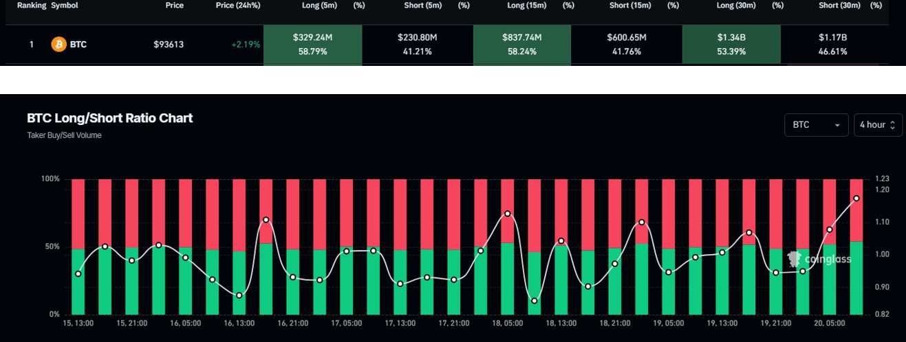This screenshot has height=342, width=906.
Task: Sort by the Price (24h%) column header
Action: (x=239, y=5)
